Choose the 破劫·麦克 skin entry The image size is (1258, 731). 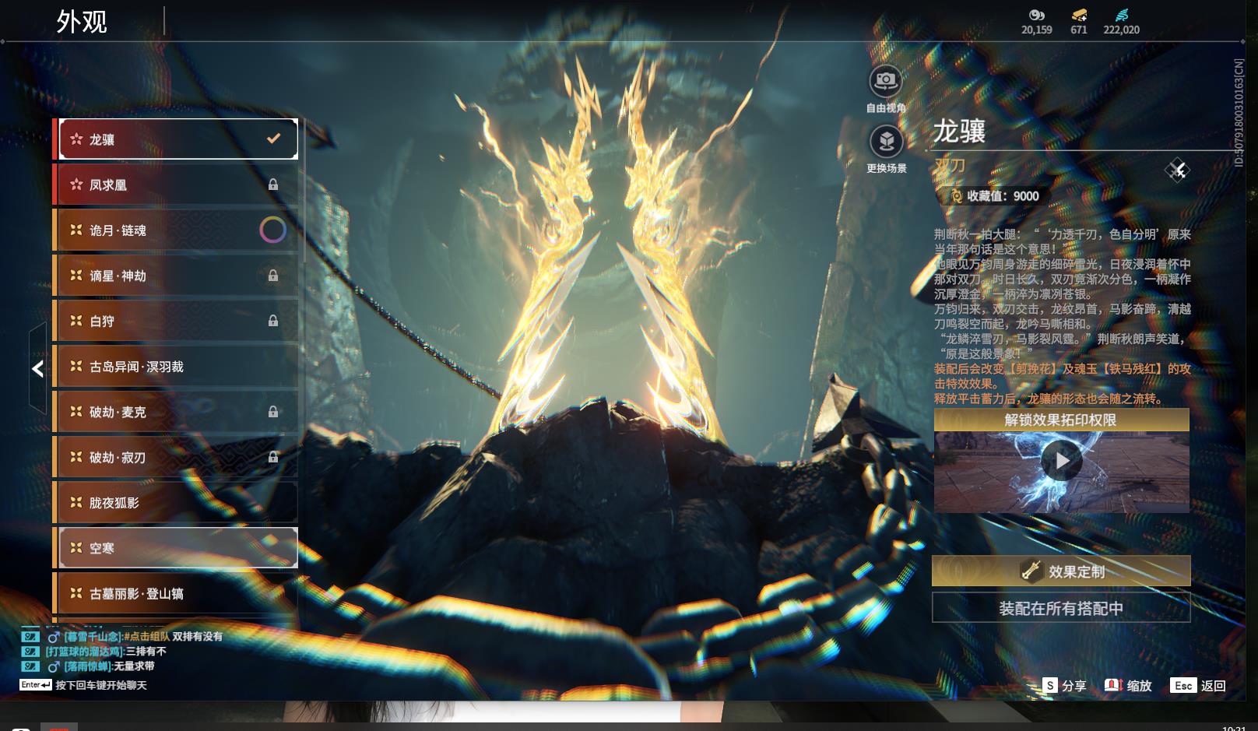pyautogui.click(x=178, y=411)
